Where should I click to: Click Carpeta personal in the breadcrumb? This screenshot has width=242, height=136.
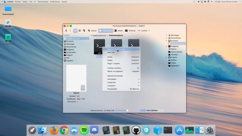(x=99, y=36)
